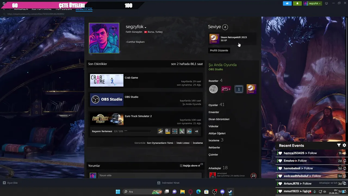
Task: Open the second Euro Truck achievement icon
Action: coord(168,131)
